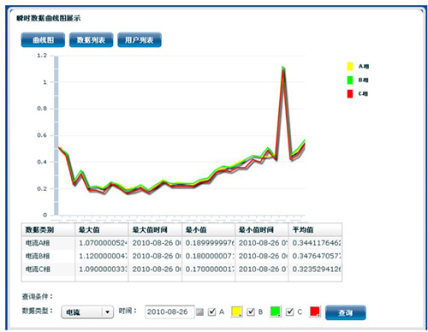Click the 0.323529412 average value cell

click(x=315, y=270)
